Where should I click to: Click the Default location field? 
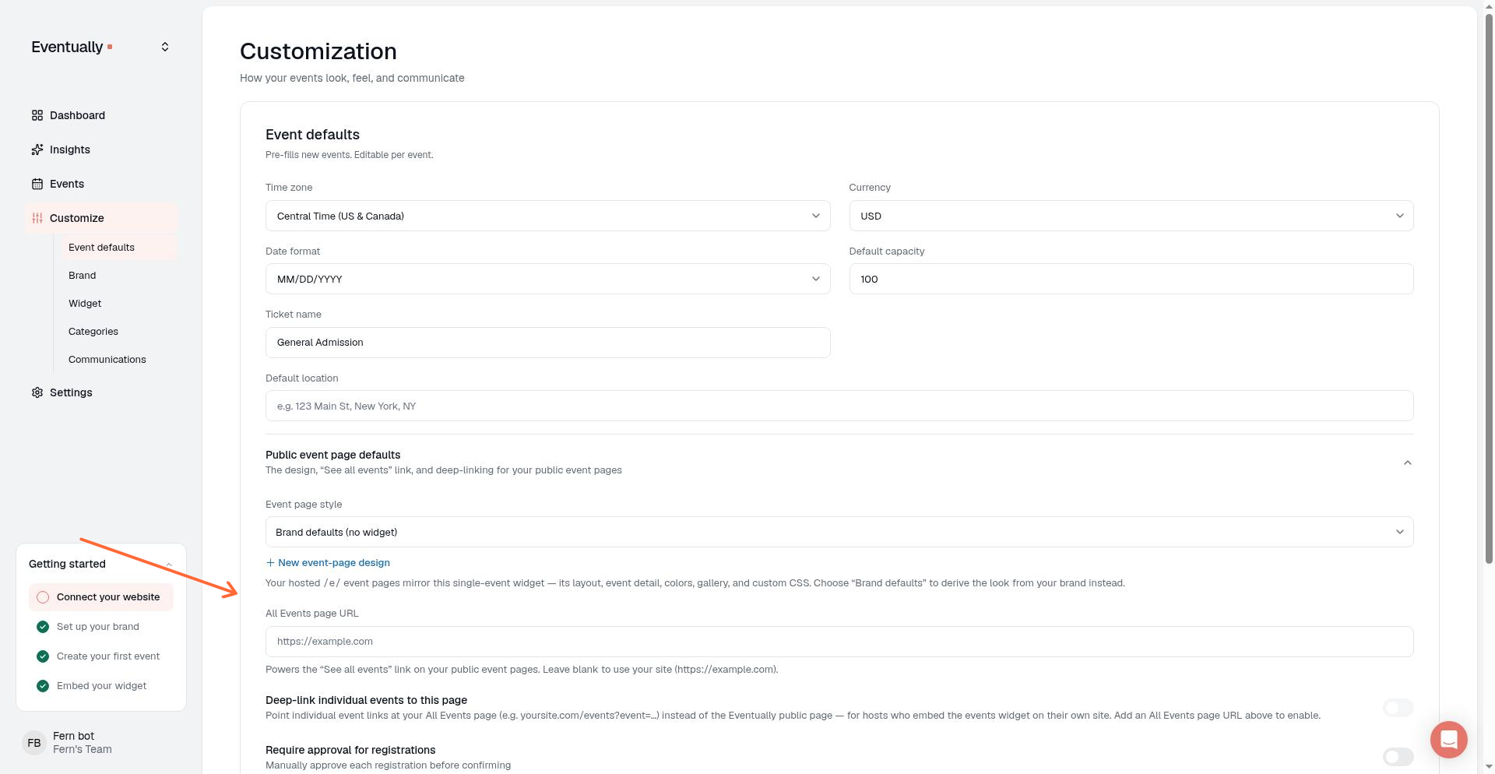[839, 406]
